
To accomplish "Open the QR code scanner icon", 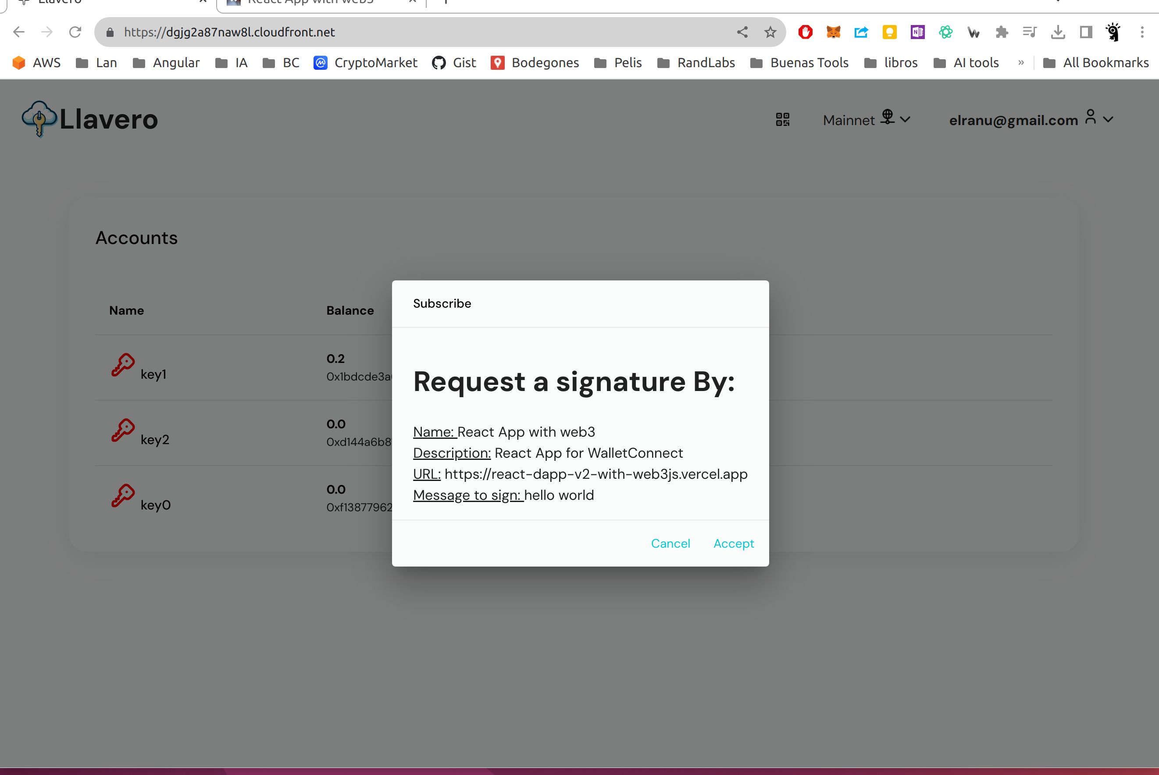I will coord(783,120).
